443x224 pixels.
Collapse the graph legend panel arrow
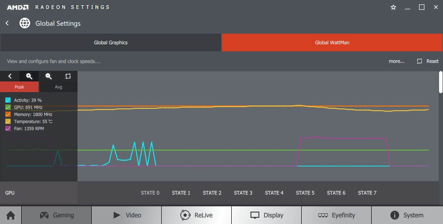10,76
